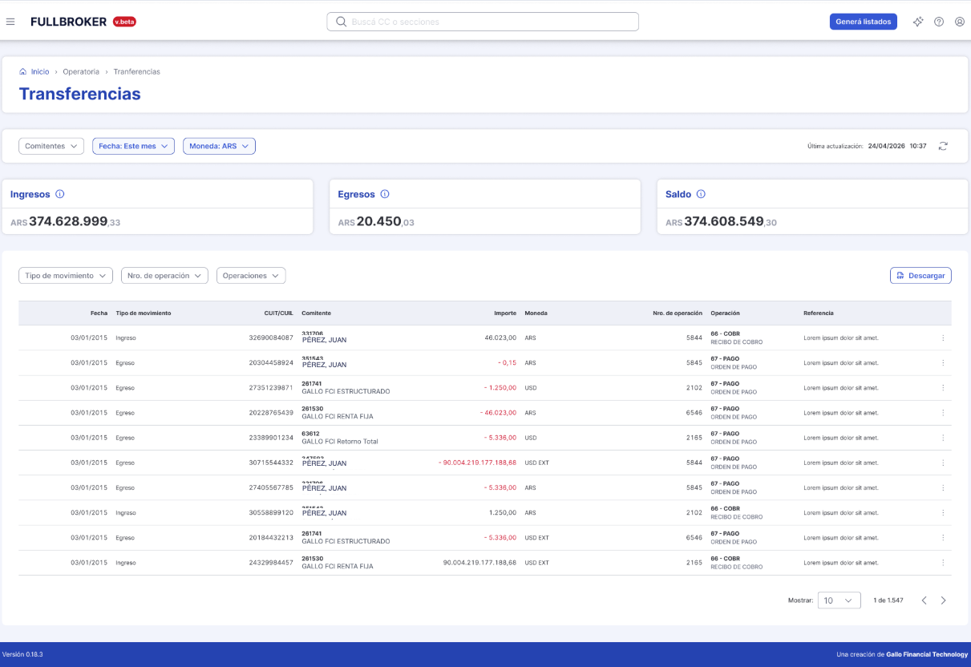This screenshot has height=667, width=971.
Task: Click the Referencia column header
Action: pyautogui.click(x=819, y=313)
